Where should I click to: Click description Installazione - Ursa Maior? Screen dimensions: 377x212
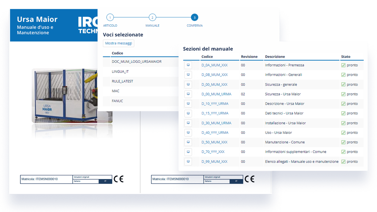click(286, 123)
